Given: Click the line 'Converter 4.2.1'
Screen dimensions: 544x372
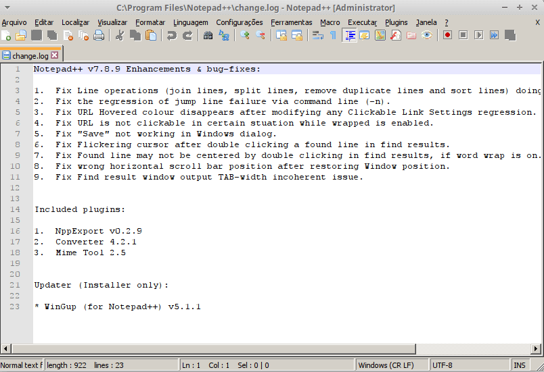Looking at the screenshot, I should tap(96, 242).
